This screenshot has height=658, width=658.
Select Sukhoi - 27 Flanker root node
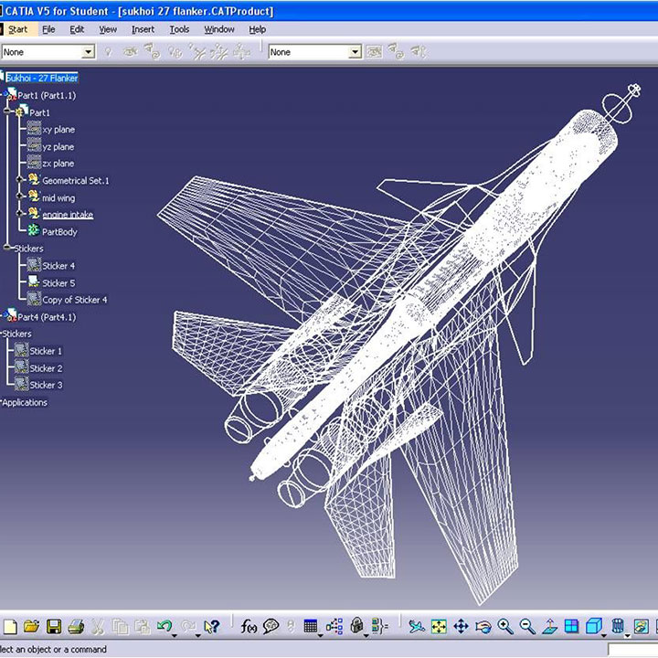(42, 78)
